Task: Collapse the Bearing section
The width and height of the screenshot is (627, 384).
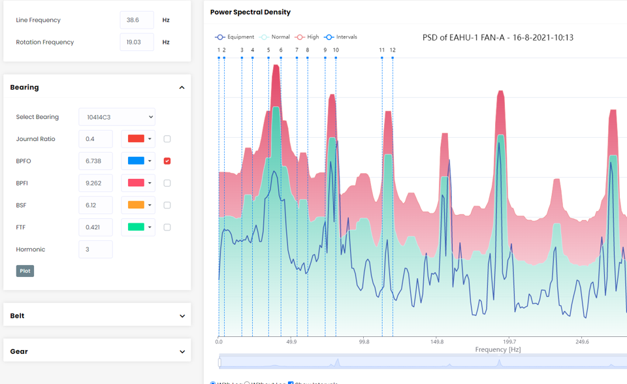Action: (x=182, y=88)
